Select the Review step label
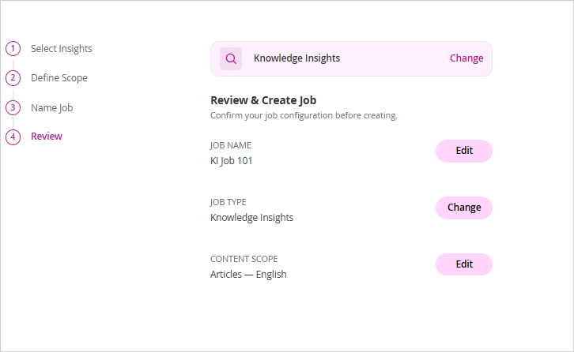 click(x=47, y=137)
